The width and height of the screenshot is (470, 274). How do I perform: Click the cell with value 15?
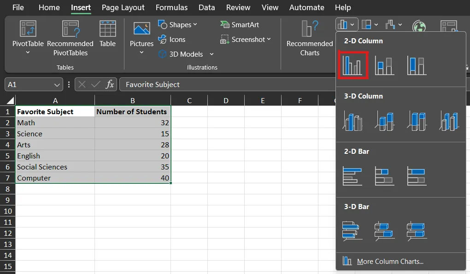pyautogui.click(x=133, y=134)
